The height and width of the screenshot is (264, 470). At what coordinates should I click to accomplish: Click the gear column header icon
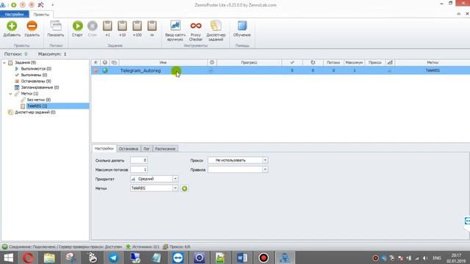[212, 62]
